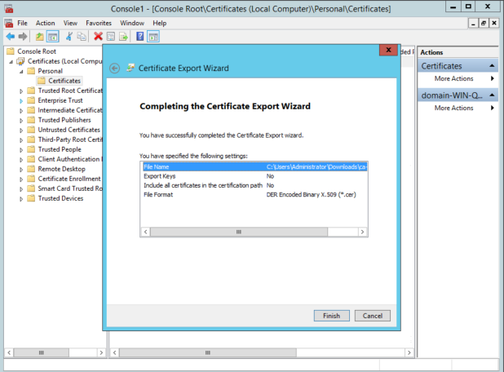Cancel the Certificate Export Wizard

point(373,316)
